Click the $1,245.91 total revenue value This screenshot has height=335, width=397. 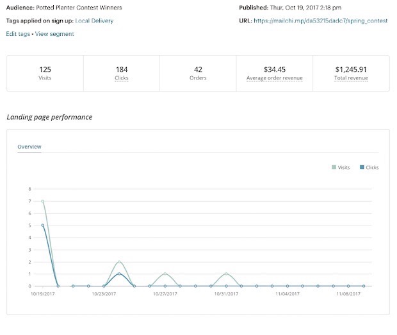[350, 69]
